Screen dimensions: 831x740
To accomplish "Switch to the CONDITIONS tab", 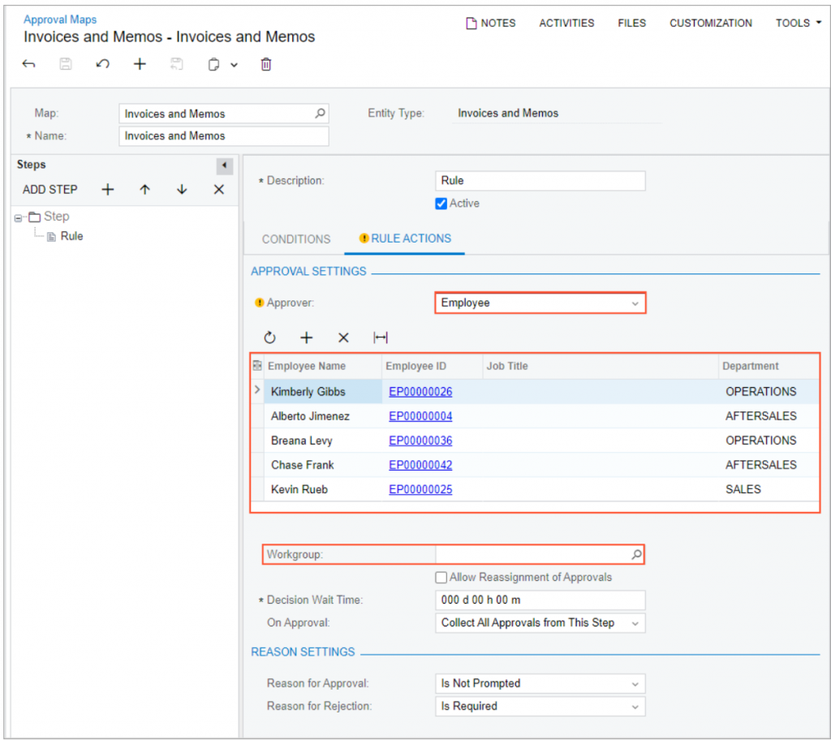I will [x=295, y=239].
